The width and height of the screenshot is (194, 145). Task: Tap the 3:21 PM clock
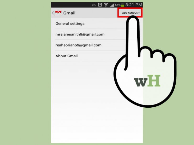coord(134,5)
